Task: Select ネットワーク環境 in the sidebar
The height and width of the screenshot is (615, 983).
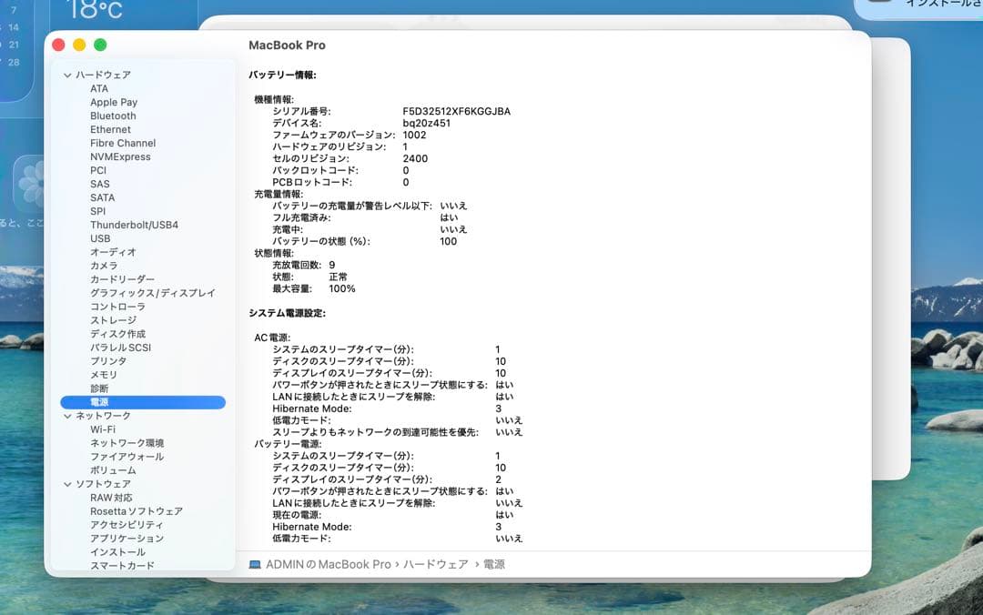Action: [127, 444]
